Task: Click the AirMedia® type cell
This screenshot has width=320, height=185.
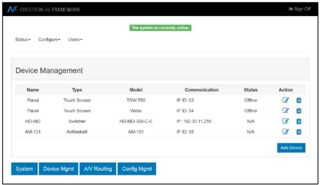Action: coord(77,132)
